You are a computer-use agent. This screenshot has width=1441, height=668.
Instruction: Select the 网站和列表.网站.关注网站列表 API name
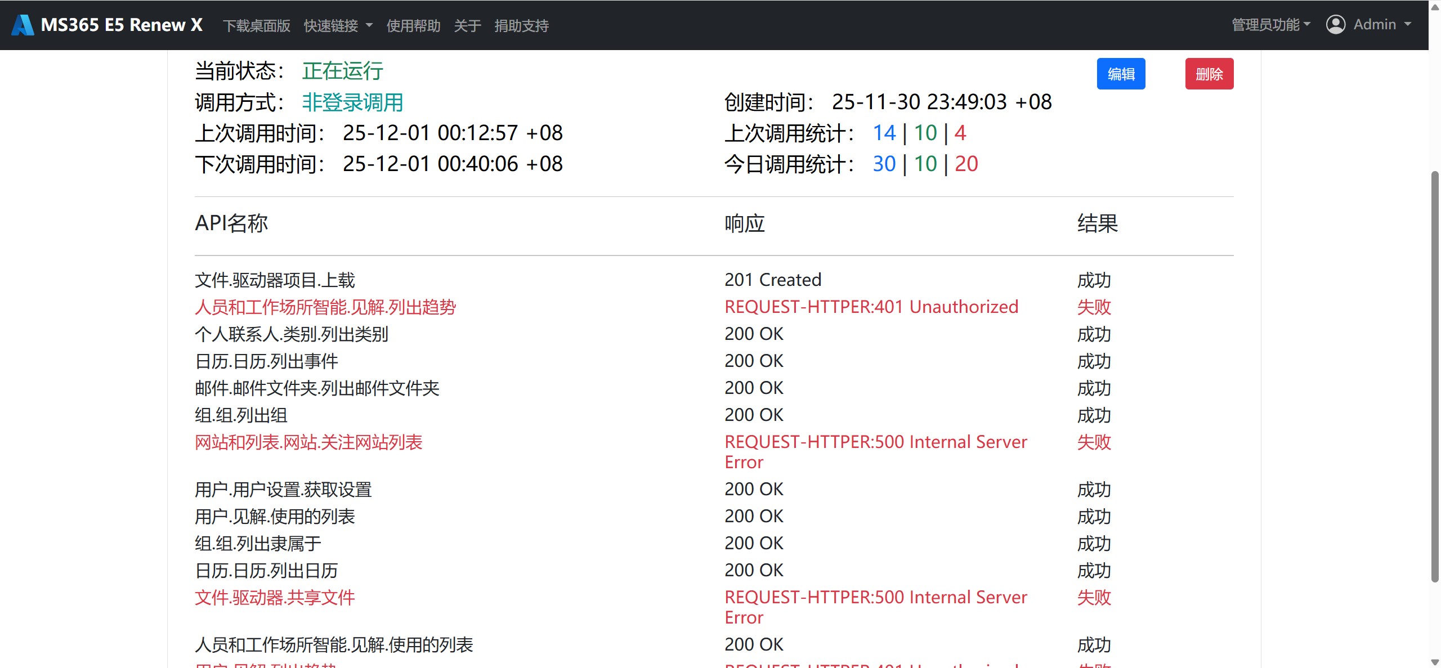pos(308,442)
